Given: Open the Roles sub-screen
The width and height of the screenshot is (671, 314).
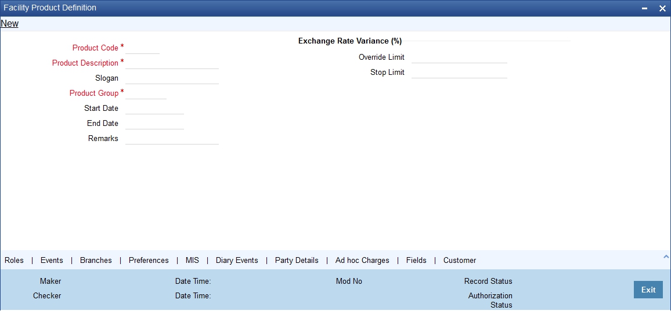Looking at the screenshot, I should pyautogui.click(x=14, y=260).
